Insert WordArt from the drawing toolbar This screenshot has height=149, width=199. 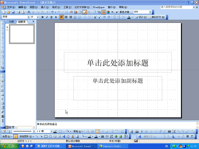point(64,137)
